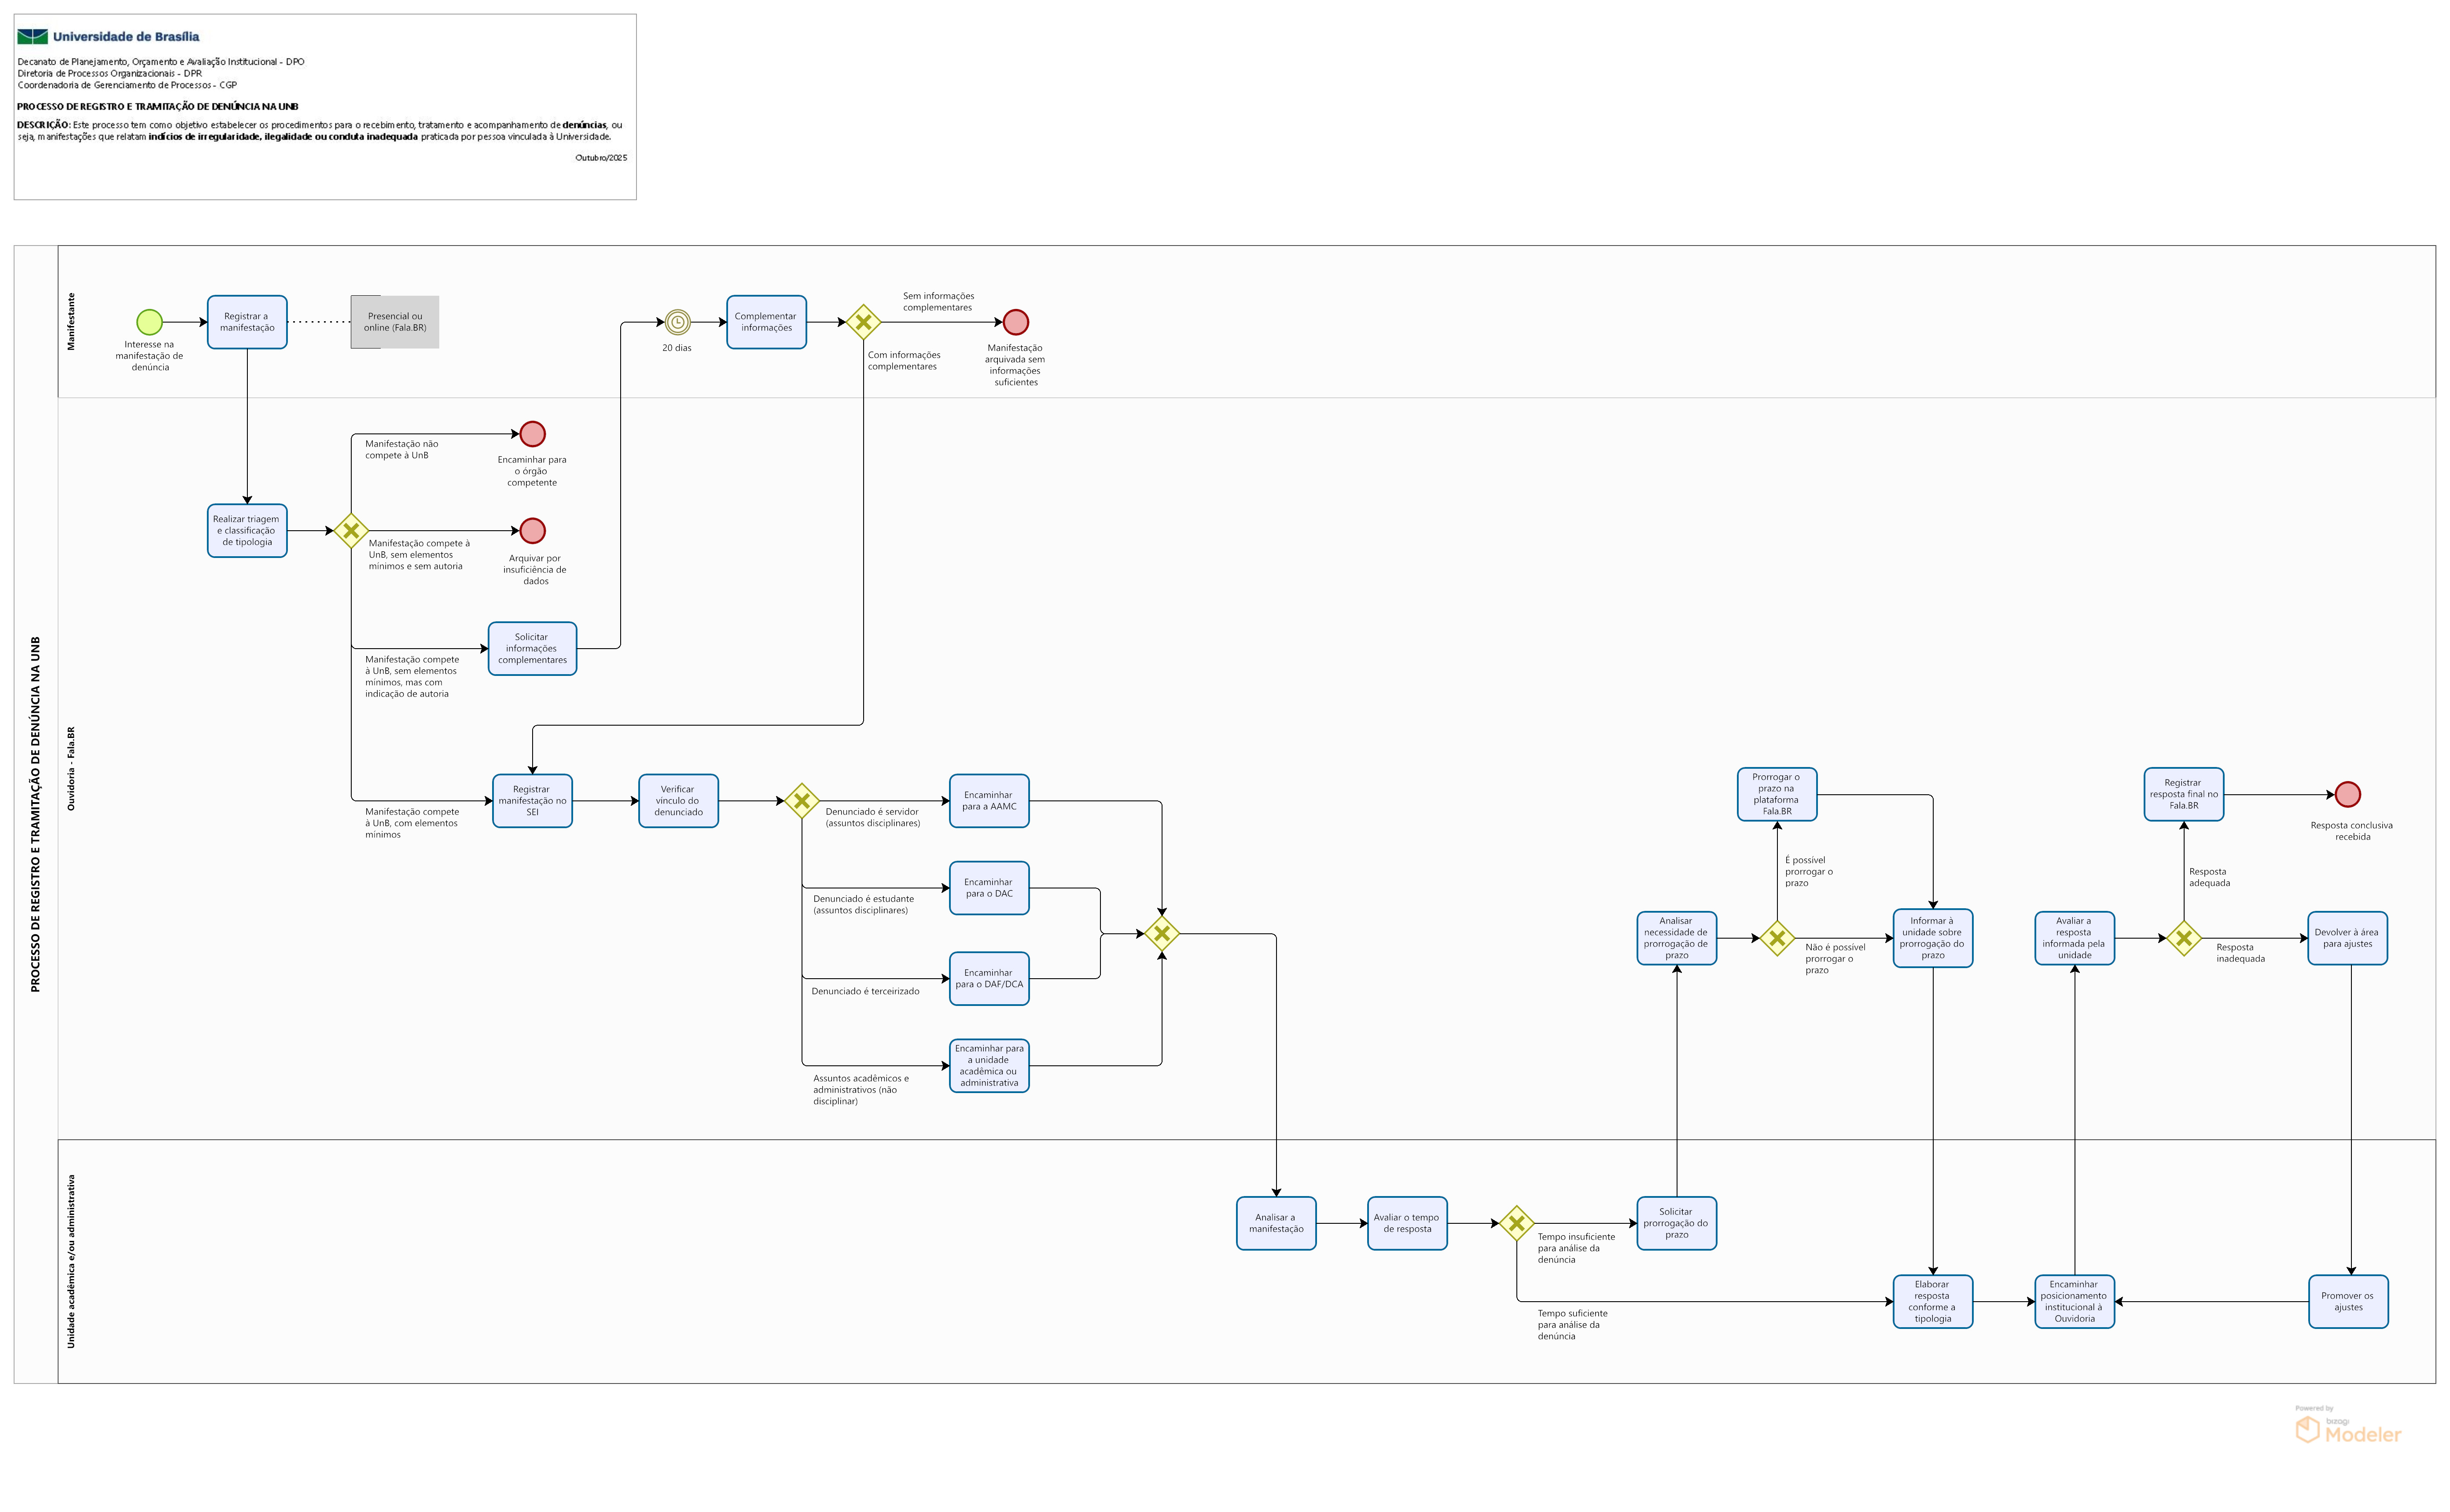Select the Solicitar informações complementares task

tap(532, 649)
